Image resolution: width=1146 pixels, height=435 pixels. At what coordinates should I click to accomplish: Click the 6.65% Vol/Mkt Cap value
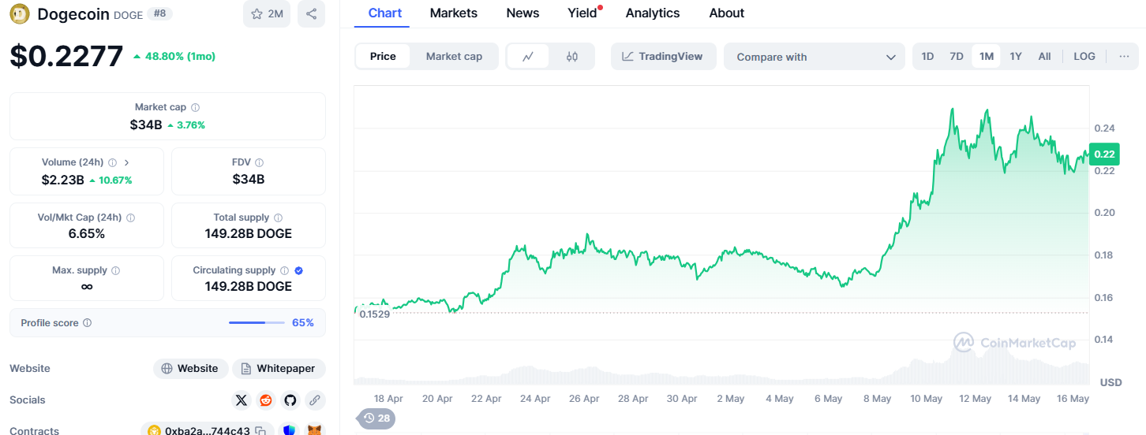(87, 233)
